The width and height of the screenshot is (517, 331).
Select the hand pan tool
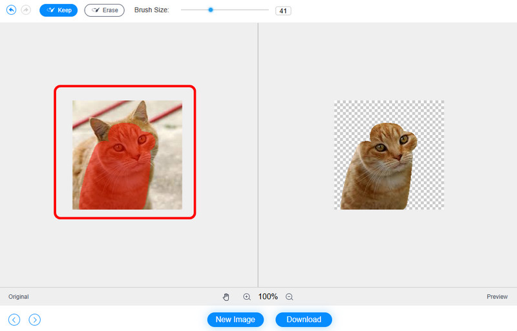(226, 297)
